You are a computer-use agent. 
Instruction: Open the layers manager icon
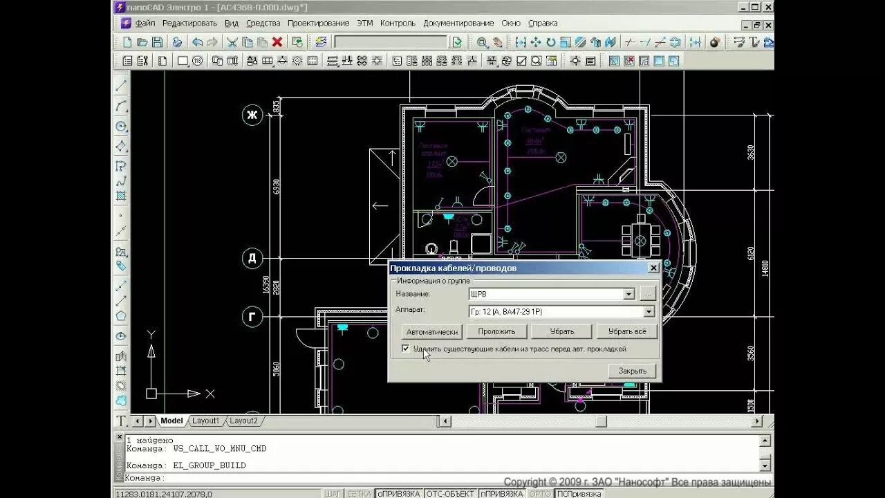point(320,42)
